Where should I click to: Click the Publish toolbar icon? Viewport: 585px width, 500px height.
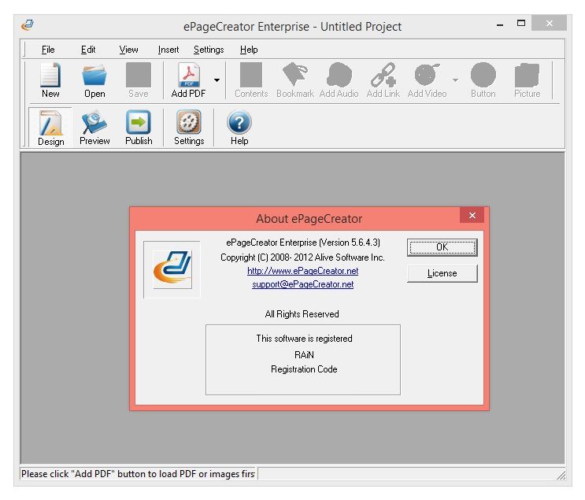[x=139, y=128]
